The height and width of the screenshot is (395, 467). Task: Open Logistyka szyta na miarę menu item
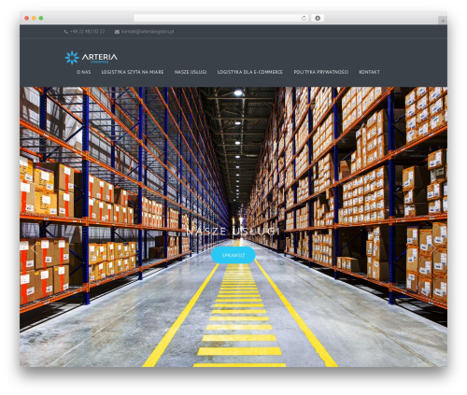[133, 72]
